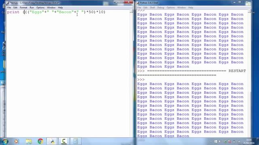259x145 pixels.
Task: Place cursor at *50 in the code
Action: 90,12
